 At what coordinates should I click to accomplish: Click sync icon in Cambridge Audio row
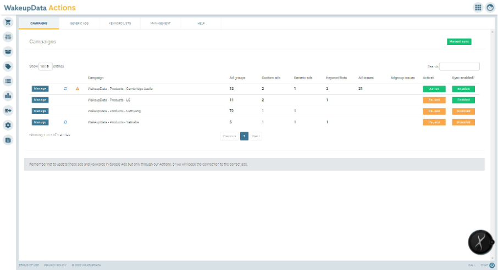(x=65, y=89)
